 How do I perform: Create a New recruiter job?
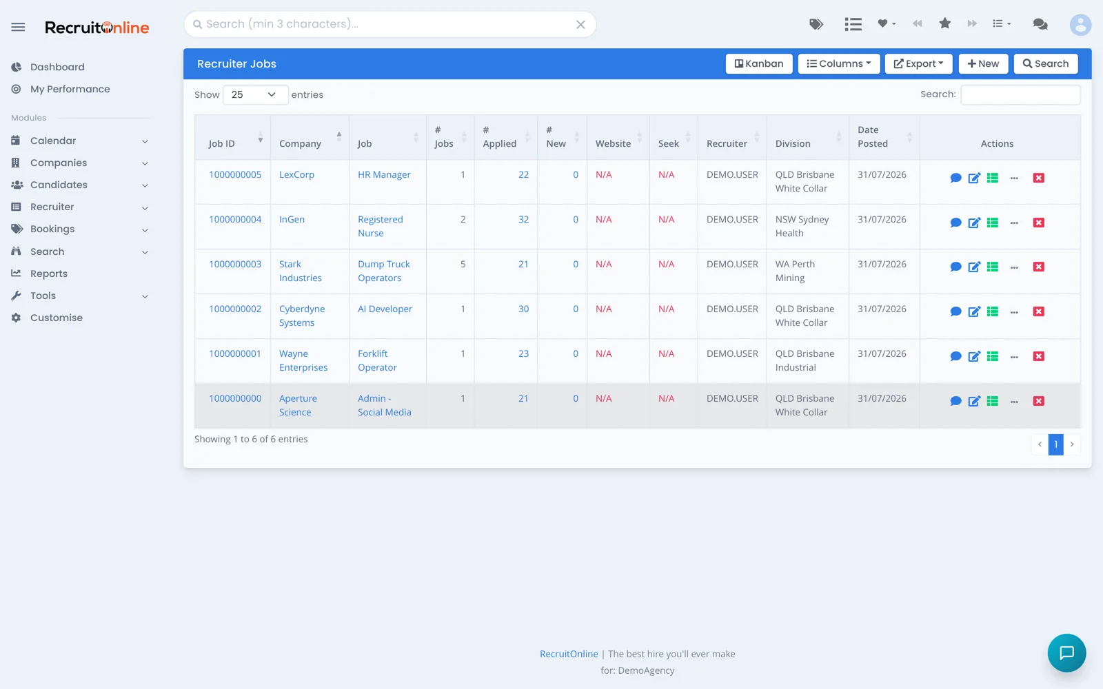[983, 63]
